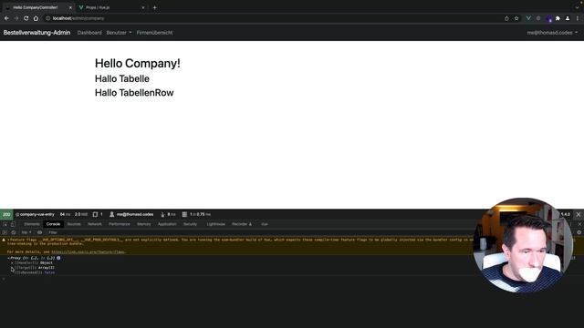
Task: Open the Network tab in DevTools
Action: coord(95,224)
